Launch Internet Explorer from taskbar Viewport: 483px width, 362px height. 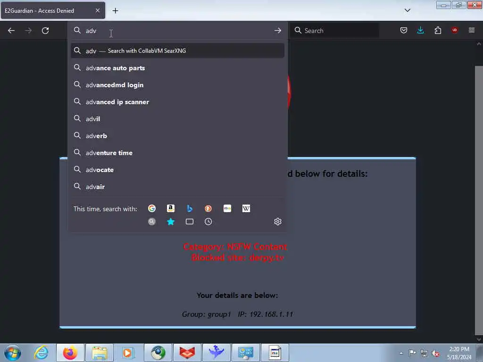tap(41, 353)
